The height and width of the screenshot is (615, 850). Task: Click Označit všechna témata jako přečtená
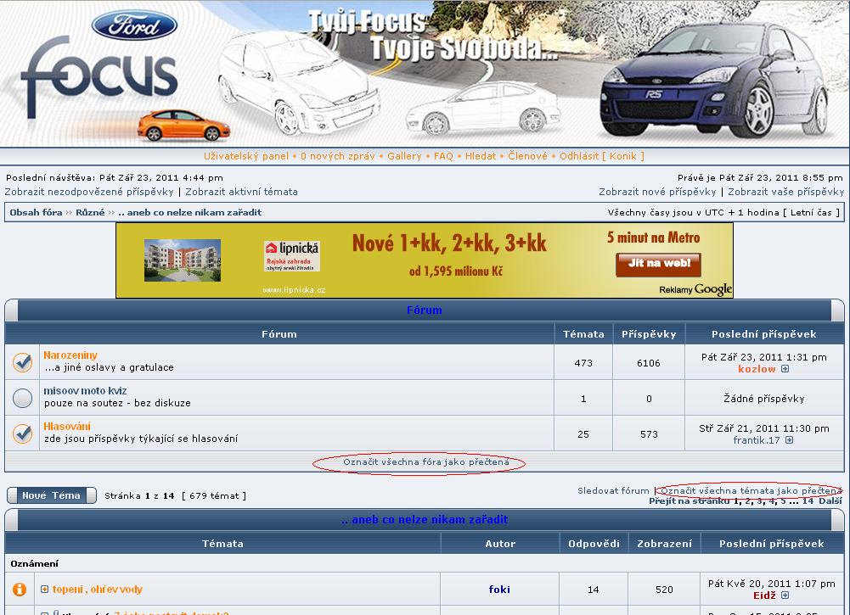point(751,490)
